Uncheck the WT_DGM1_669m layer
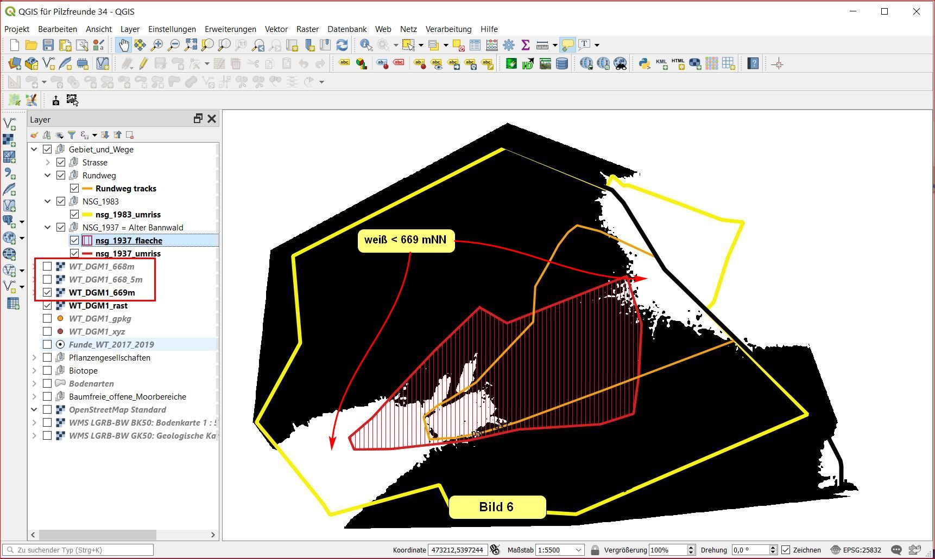Image resolution: width=935 pixels, height=559 pixels. (x=47, y=292)
